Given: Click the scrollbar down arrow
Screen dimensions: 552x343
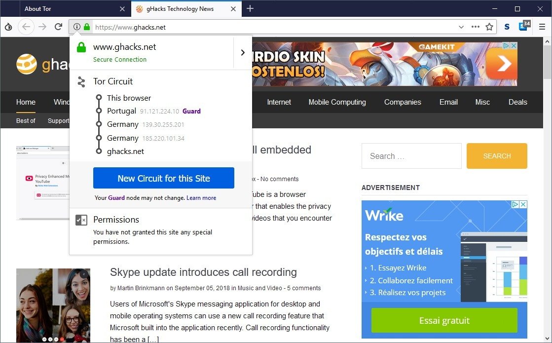Looking at the screenshot, I should (547, 339).
